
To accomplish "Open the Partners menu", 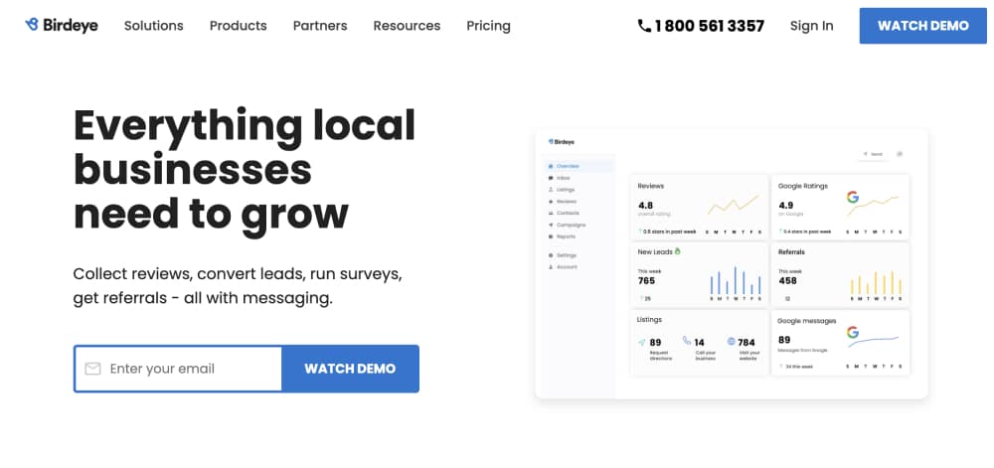I will point(320,26).
